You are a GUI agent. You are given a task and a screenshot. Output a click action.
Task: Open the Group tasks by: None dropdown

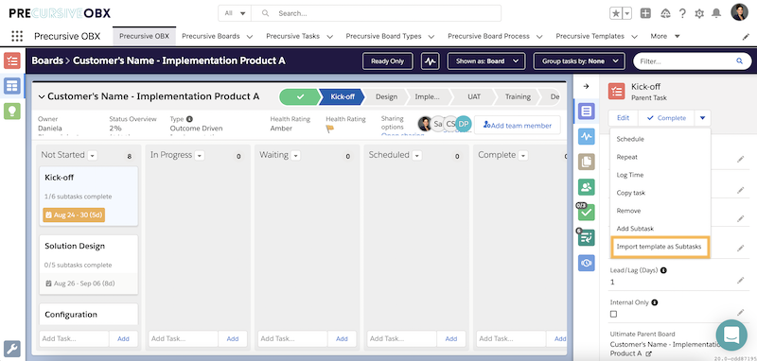pyautogui.click(x=579, y=61)
